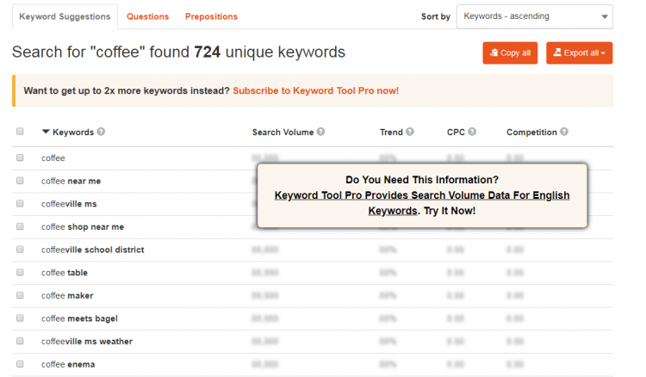Click help icon next to CPC
646x377 pixels.
coord(472,132)
